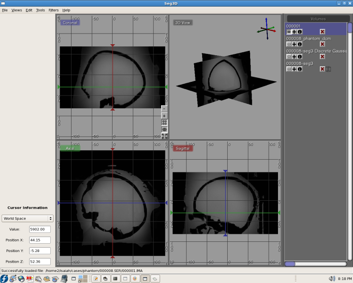Toggle the eye icon in Coronal viewer

pyautogui.click(x=164, y=130)
